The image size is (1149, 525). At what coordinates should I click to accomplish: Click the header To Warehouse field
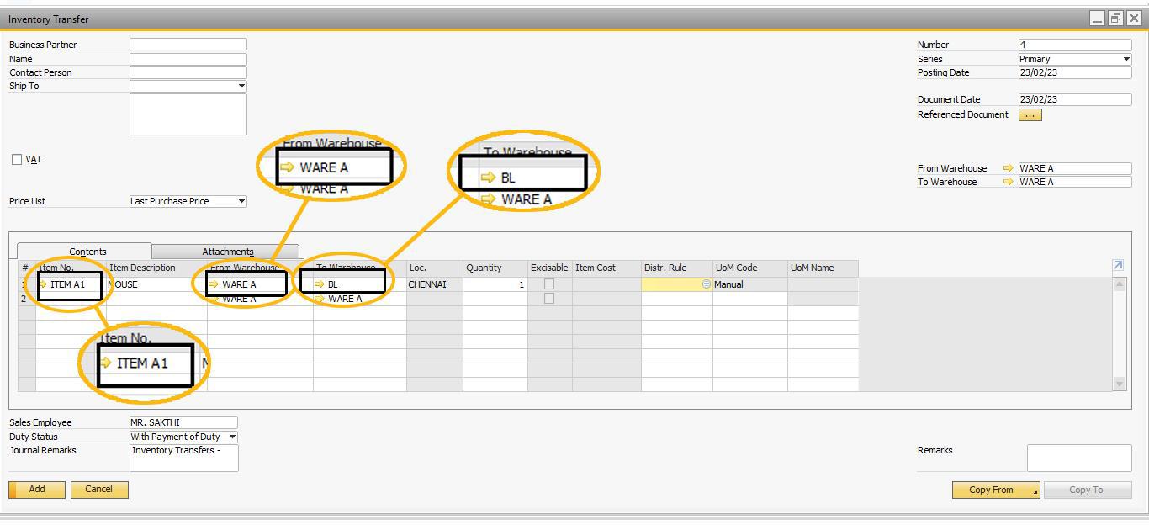point(1075,182)
